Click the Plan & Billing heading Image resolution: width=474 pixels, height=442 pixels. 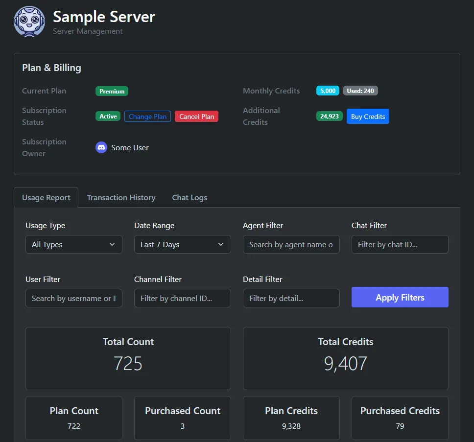coord(52,68)
